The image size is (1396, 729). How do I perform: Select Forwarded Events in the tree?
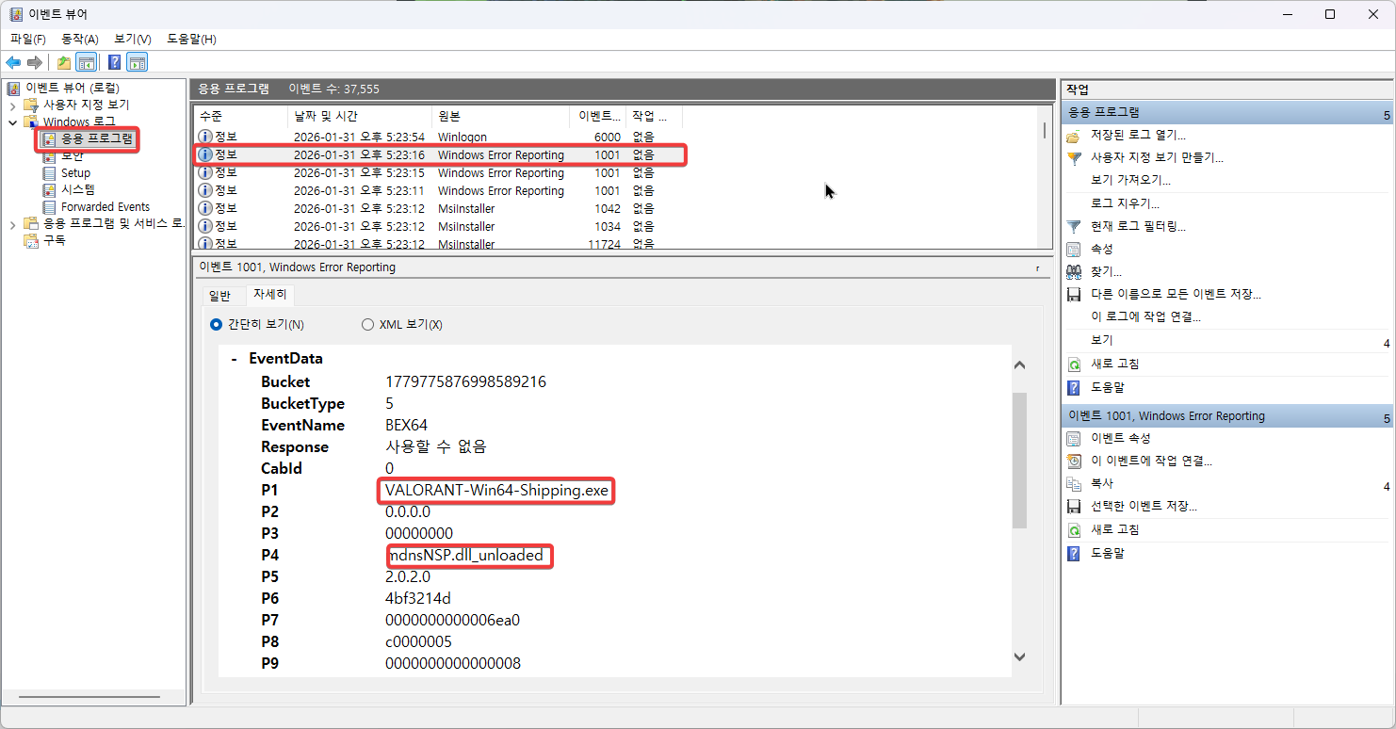coord(106,206)
